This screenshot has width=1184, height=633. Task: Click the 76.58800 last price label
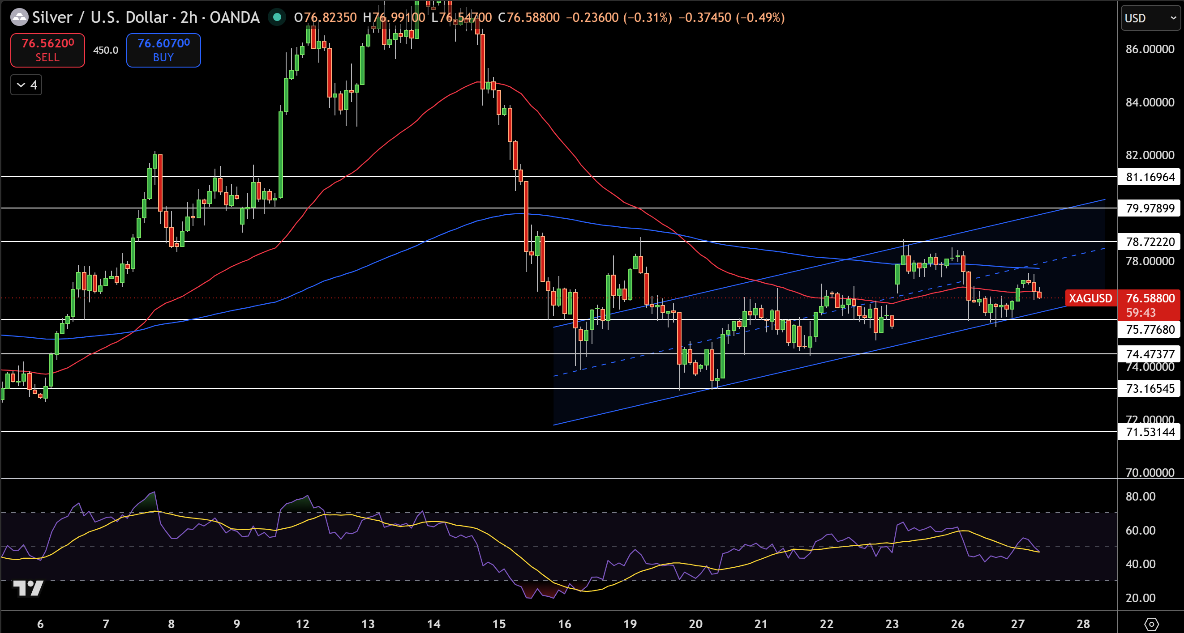click(1150, 298)
